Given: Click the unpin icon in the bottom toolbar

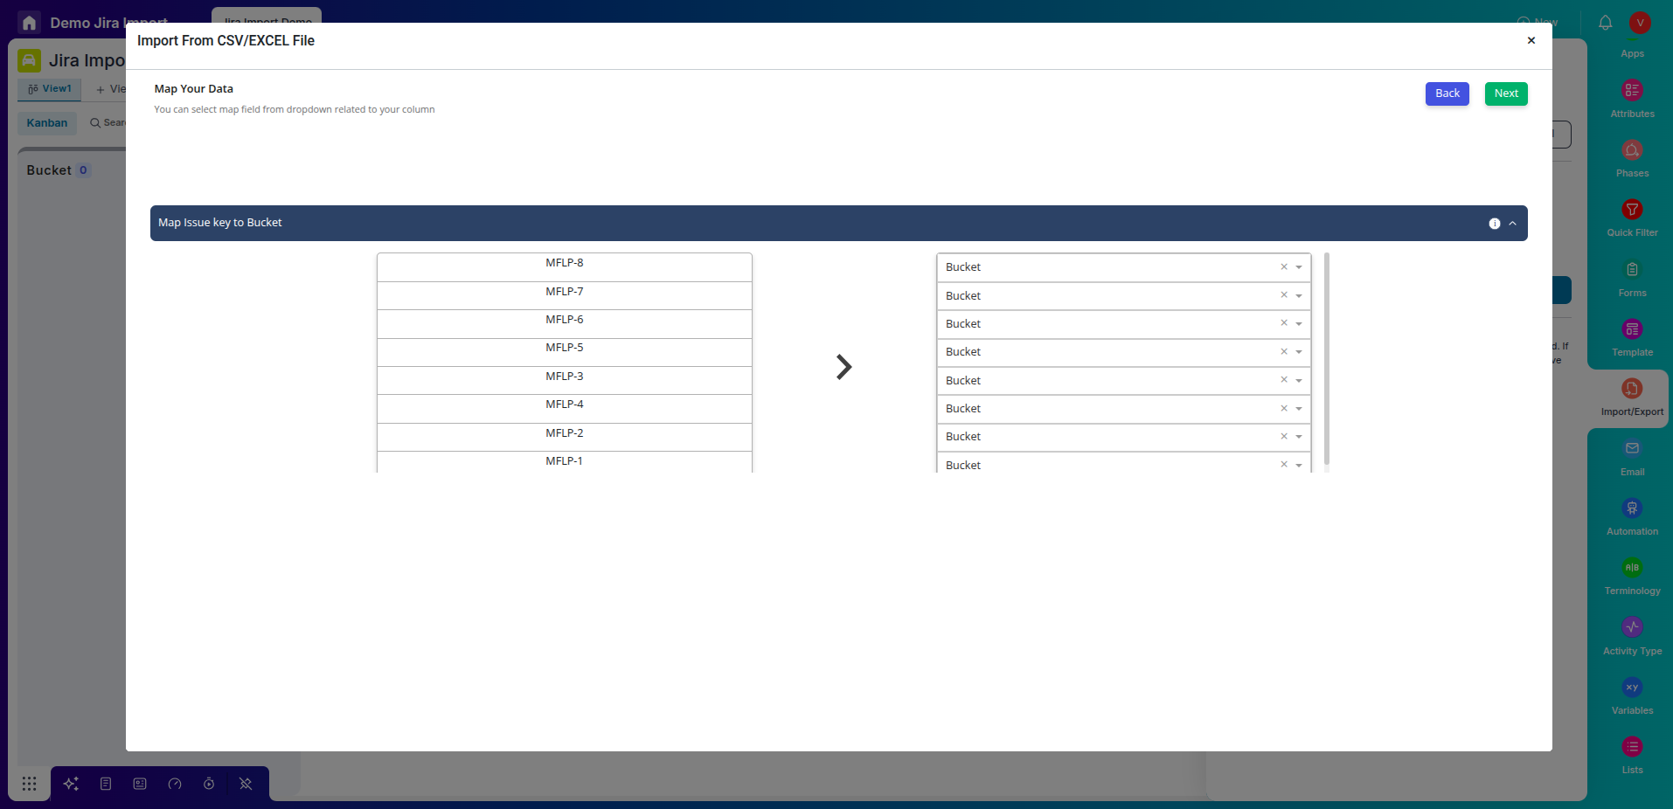Looking at the screenshot, I should click(246, 784).
